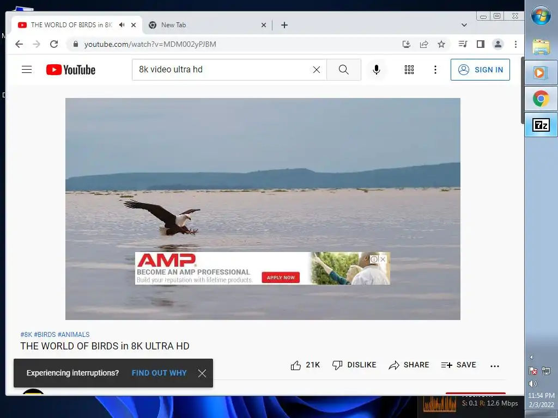Run search with the magnifier button
Screen dimensions: 558x418
tap(344, 69)
